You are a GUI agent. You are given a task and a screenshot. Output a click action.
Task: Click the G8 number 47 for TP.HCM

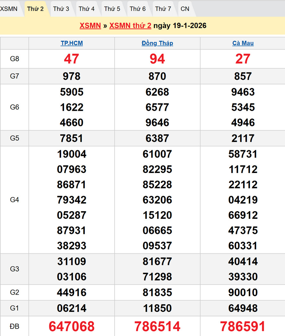click(x=72, y=59)
